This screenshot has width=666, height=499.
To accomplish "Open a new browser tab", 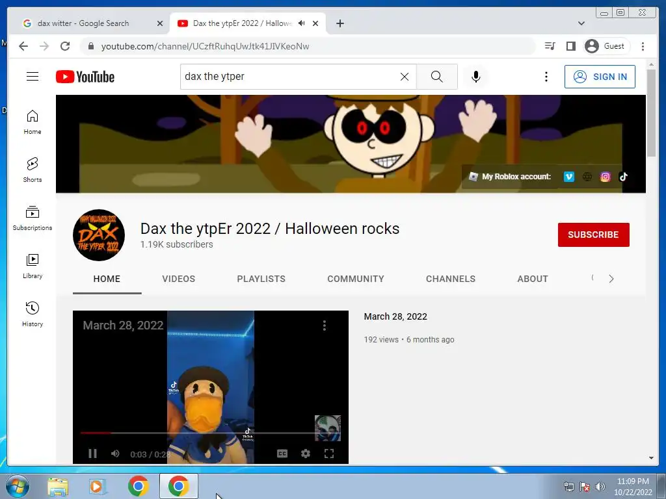I will click(x=340, y=23).
